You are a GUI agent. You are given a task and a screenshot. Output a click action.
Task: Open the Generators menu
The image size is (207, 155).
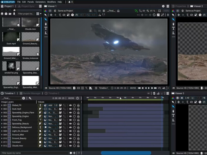coord(40,2)
